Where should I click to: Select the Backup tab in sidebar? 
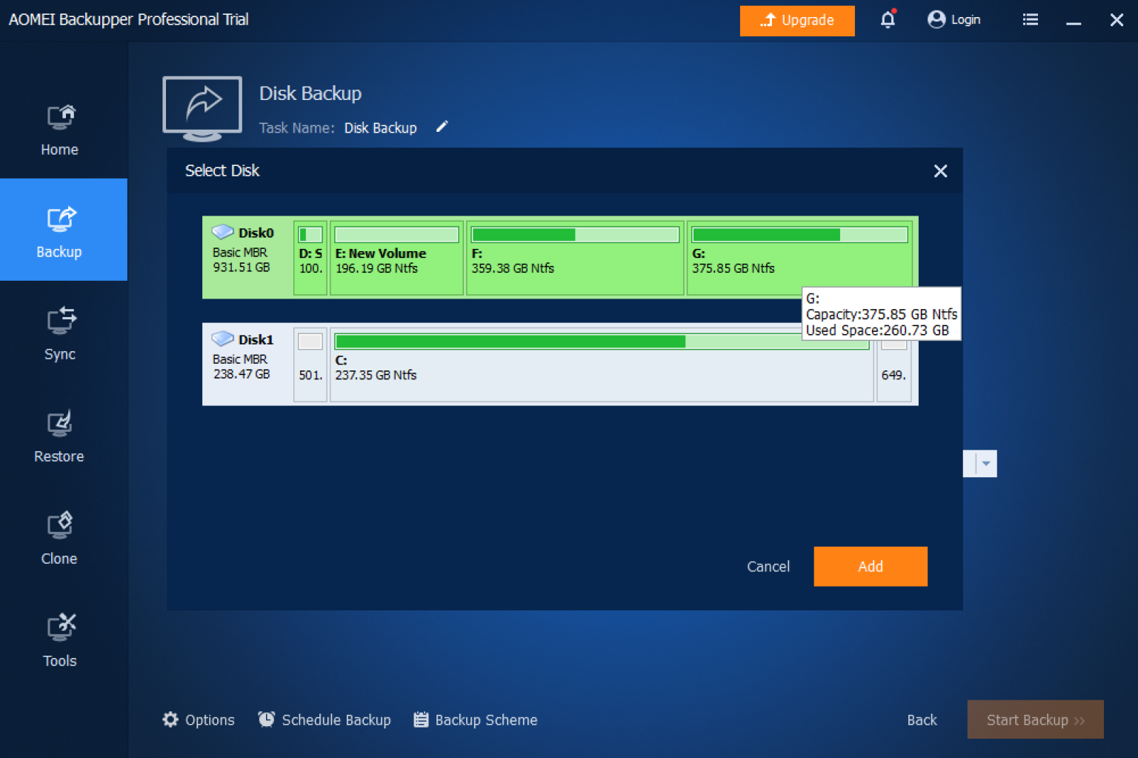click(x=59, y=230)
